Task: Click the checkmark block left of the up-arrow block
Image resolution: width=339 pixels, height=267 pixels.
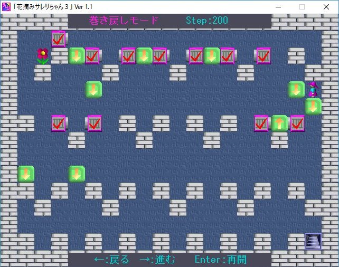Action: [x=261, y=123]
